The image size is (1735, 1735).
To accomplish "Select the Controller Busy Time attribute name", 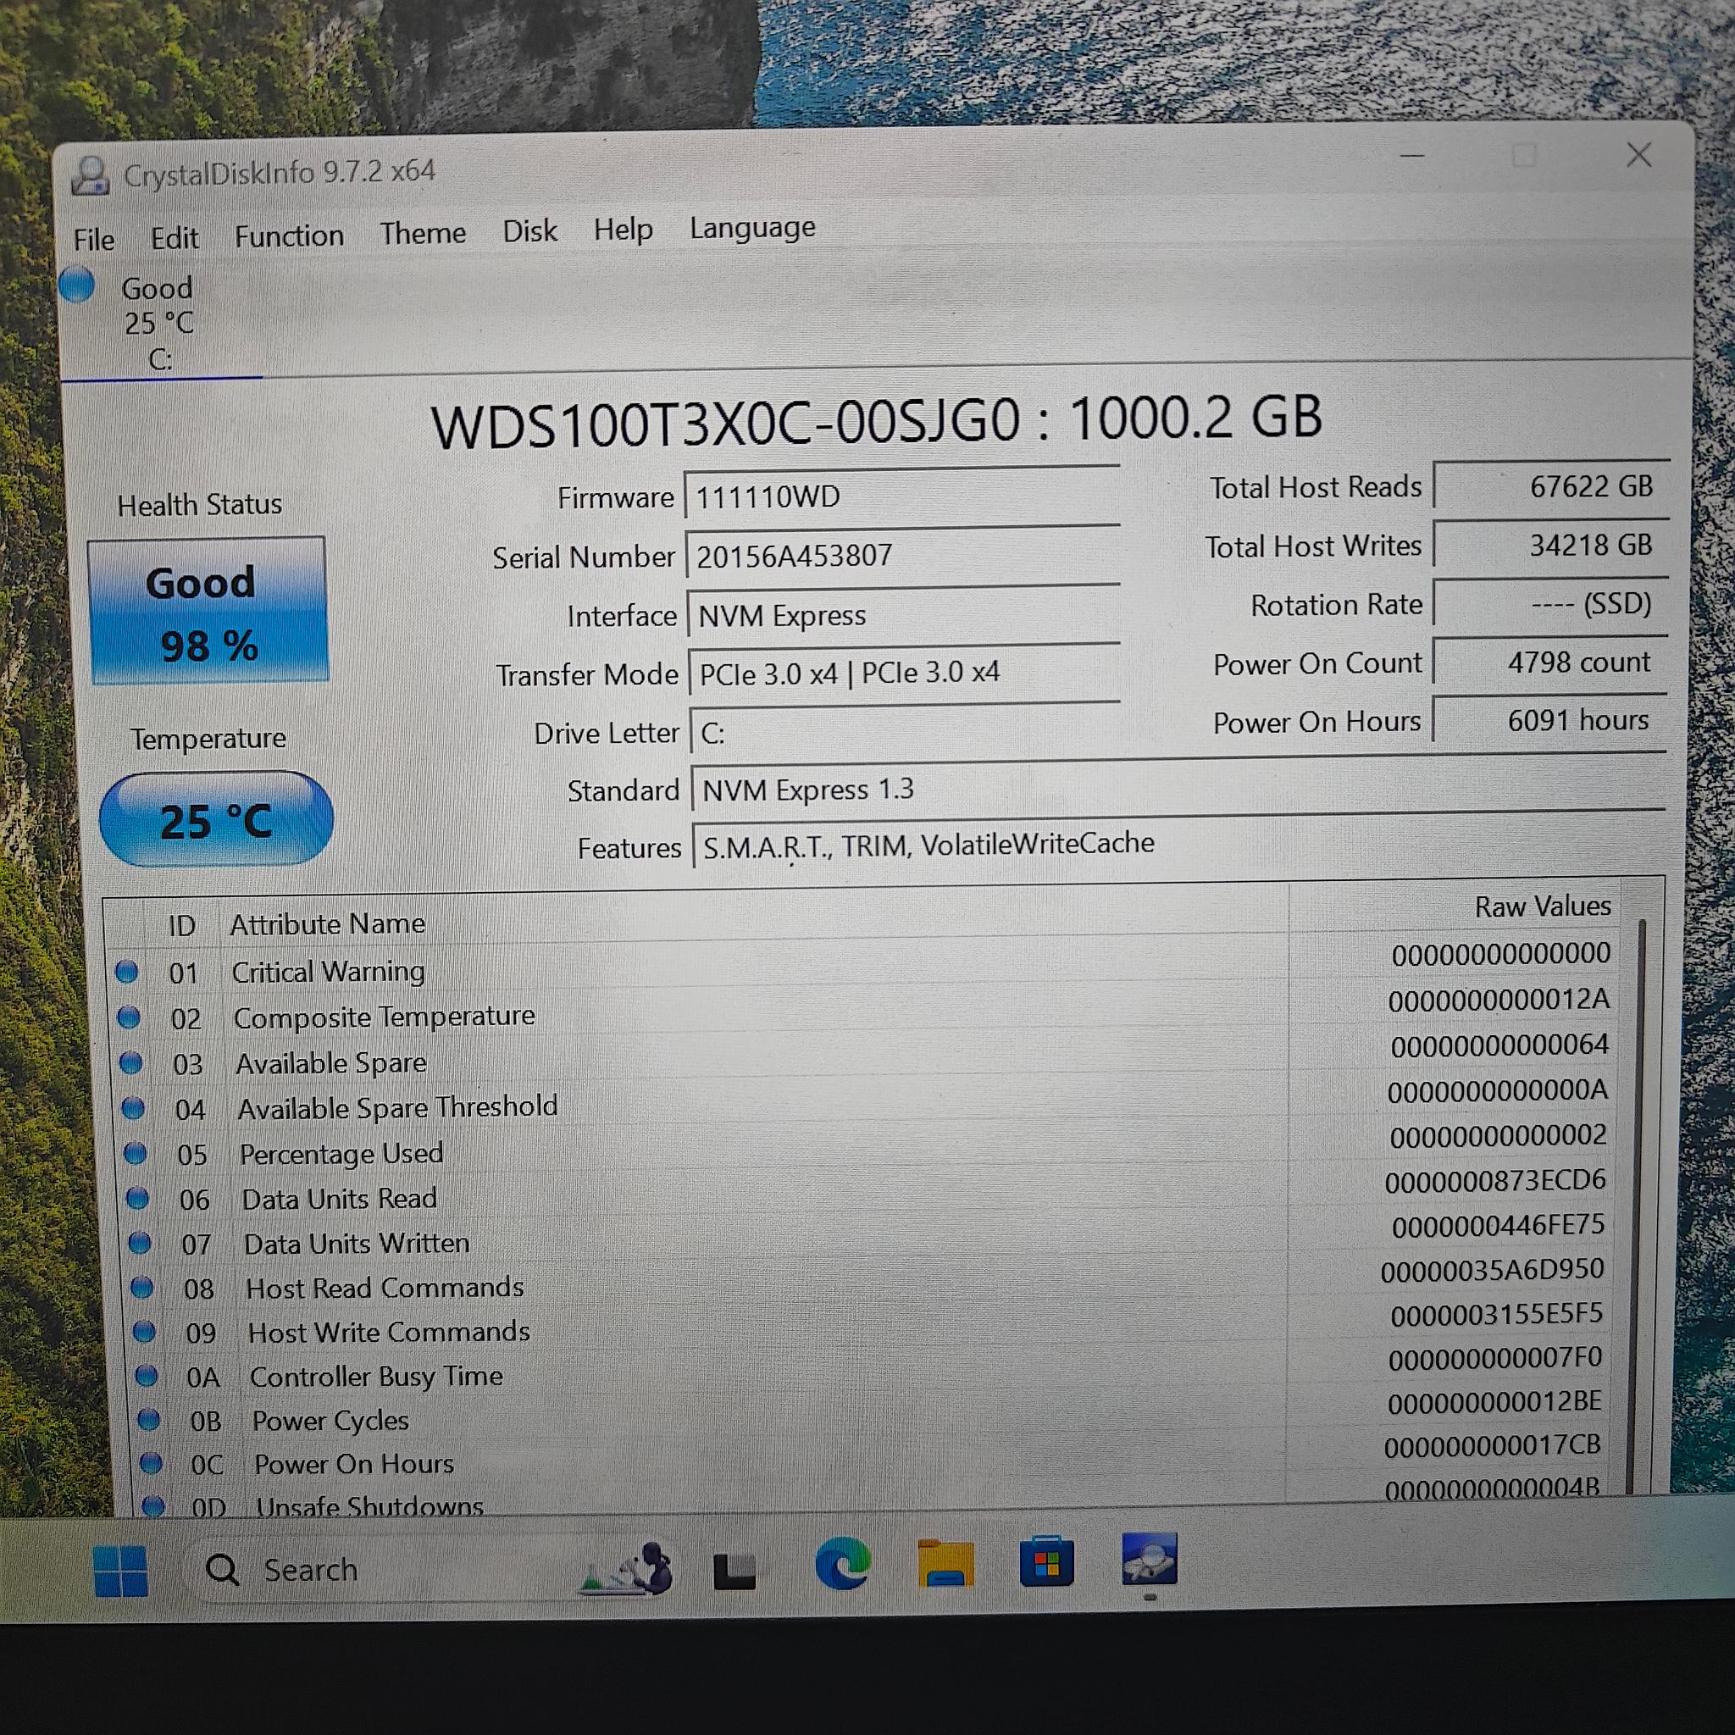I will tap(376, 1377).
